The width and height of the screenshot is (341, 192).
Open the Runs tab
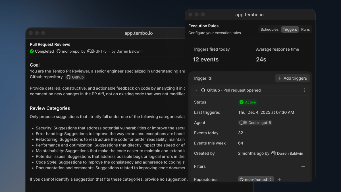305,29
